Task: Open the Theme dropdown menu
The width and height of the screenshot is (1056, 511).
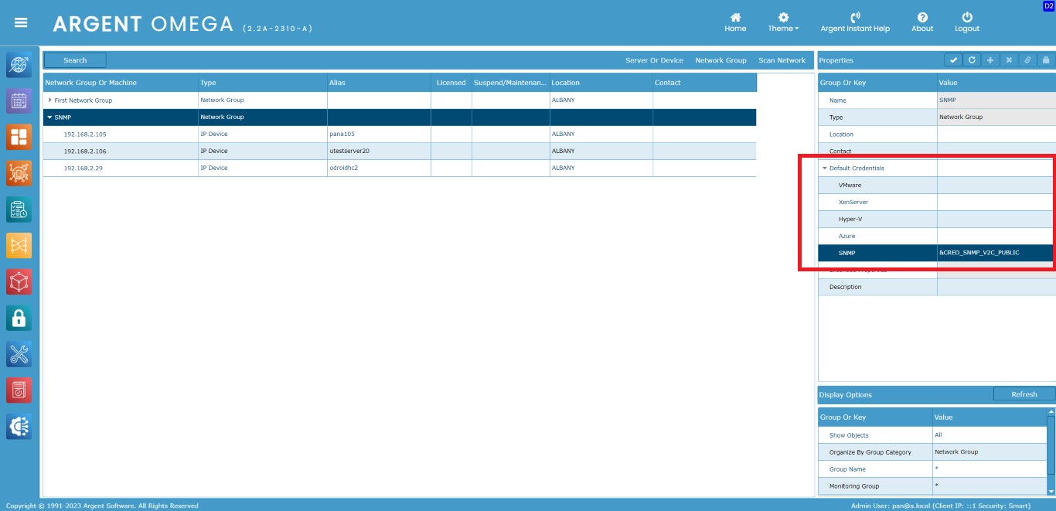Action: coord(783,22)
